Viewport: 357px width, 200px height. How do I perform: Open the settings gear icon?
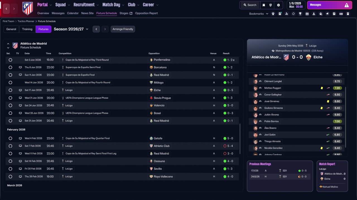point(278,5)
